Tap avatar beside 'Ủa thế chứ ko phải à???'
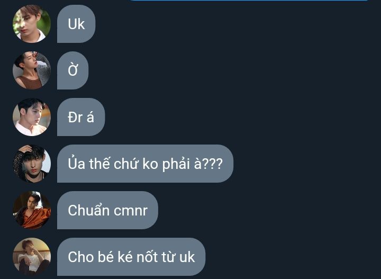Image resolution: width=381 pixels, height=279 pixels. pyautogui.click(x=32, y=164)
